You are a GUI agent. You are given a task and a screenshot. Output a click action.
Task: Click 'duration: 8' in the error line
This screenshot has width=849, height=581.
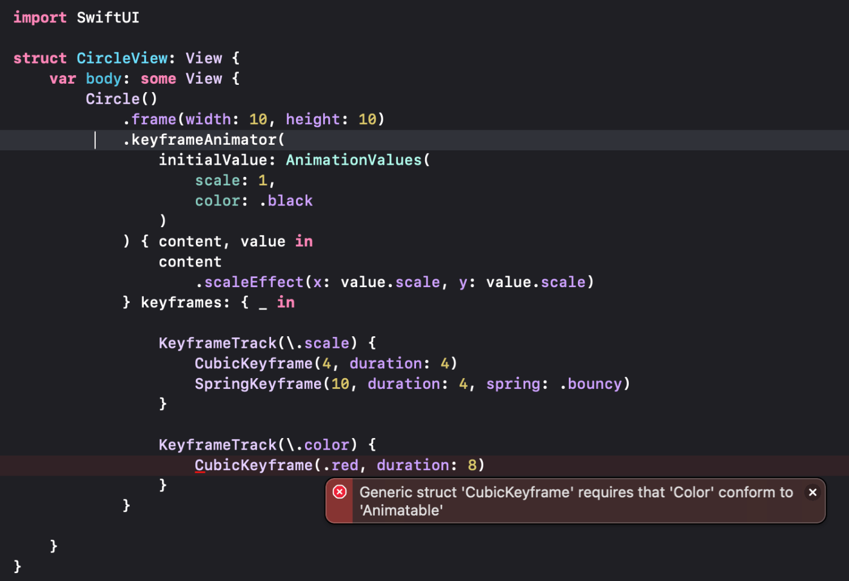pyautogui.click(x=427, y=465)
